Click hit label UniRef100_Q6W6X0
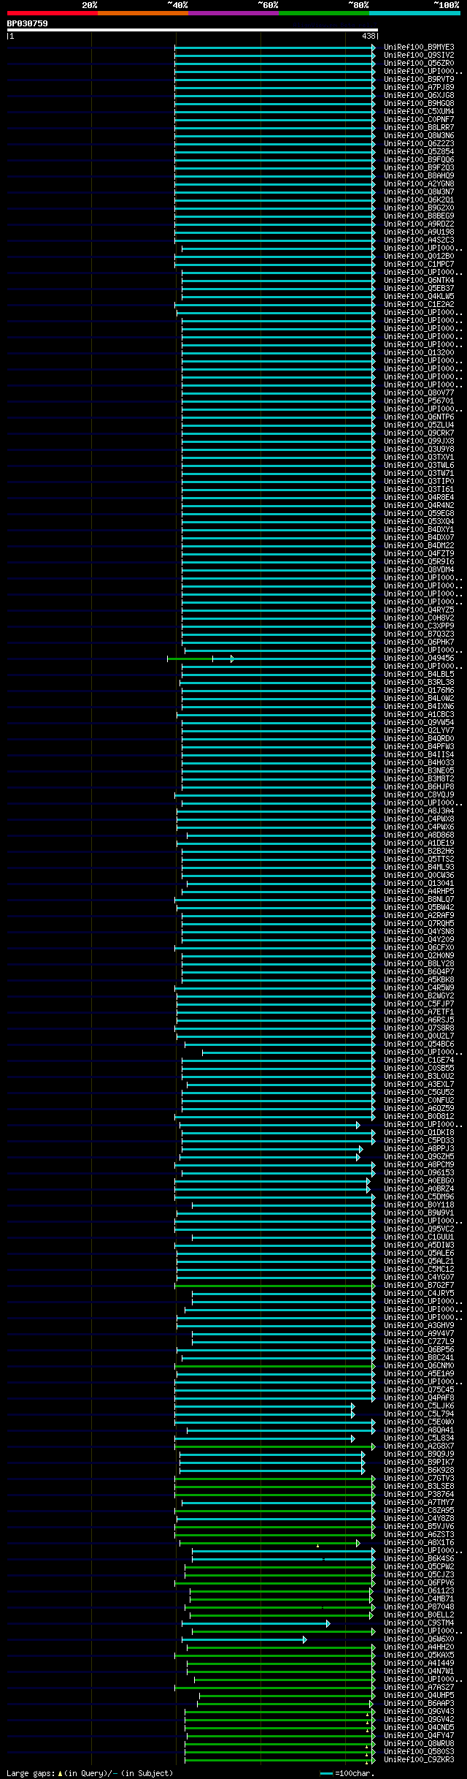Screen dimensions: 467x1779 (x=419, y=1639)
